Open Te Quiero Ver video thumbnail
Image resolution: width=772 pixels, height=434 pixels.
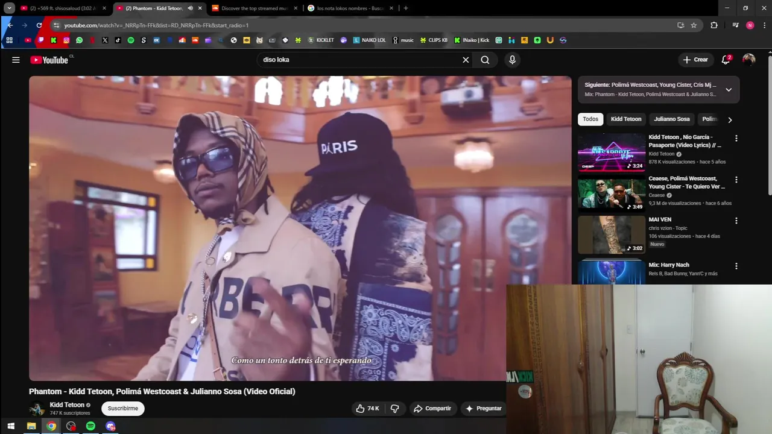(x=612, y=193)
